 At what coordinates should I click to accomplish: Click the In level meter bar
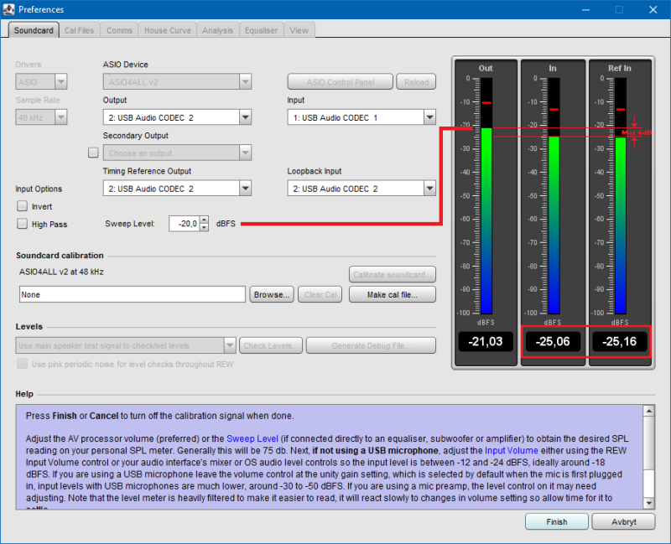coord(554,196)
